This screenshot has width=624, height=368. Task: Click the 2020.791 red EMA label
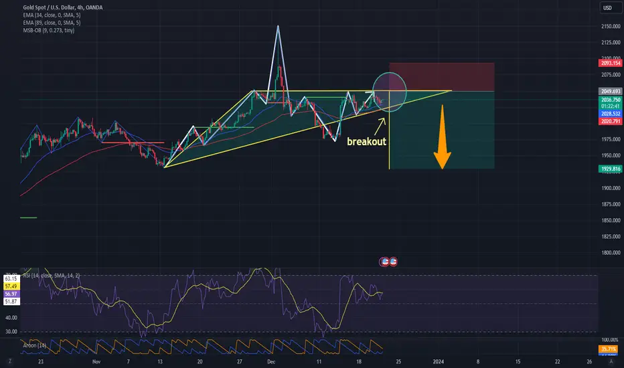click(610, 121)
